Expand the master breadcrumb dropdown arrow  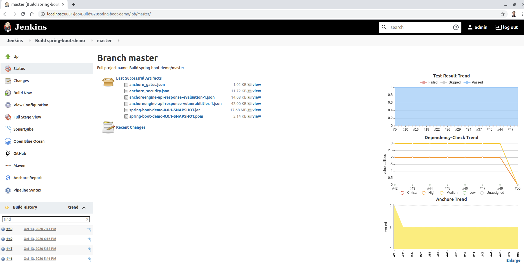tap(119, 41)
